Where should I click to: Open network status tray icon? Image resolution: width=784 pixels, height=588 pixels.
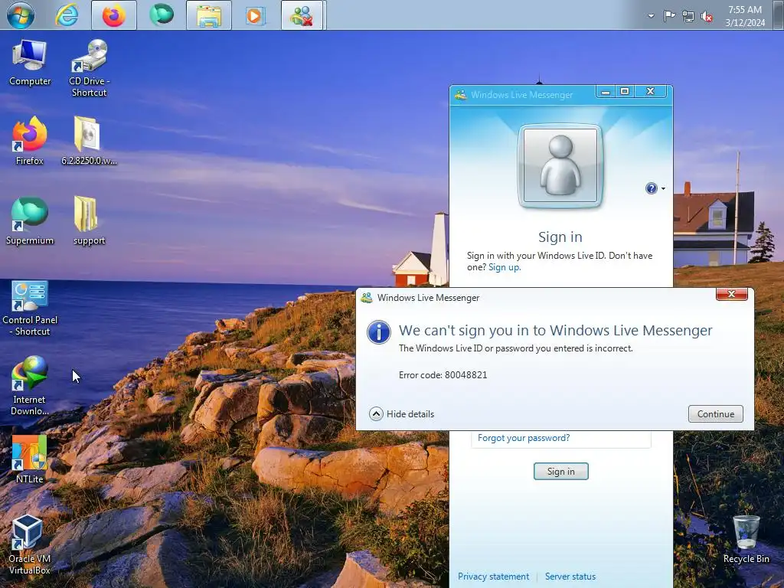pos(688,16)
